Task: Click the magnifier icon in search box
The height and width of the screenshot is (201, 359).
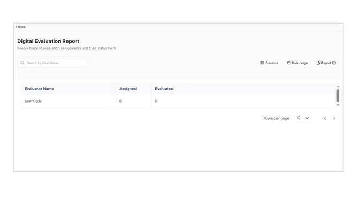Action: 22,63
